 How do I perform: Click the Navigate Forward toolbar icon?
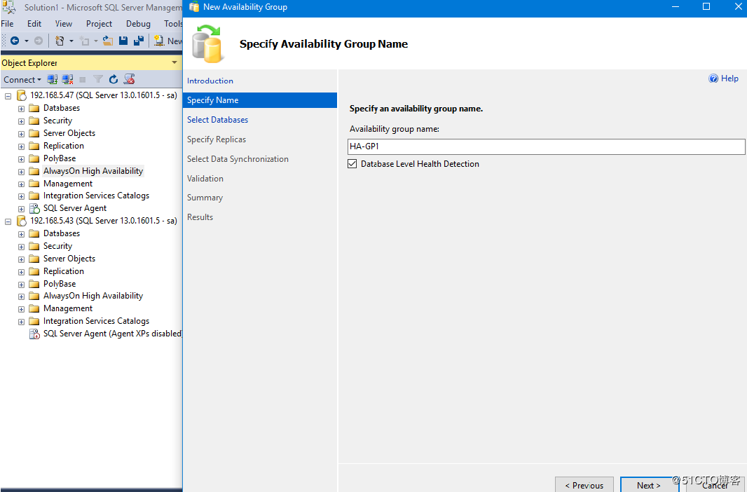click(39, 41)
